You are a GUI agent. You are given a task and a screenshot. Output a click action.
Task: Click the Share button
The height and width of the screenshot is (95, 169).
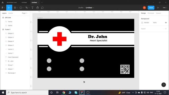(151, 8)
